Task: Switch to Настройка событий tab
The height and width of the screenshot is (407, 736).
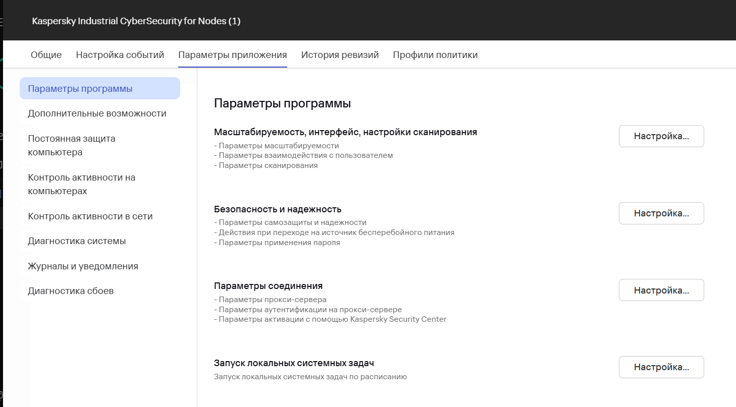Action: (120, 55)
